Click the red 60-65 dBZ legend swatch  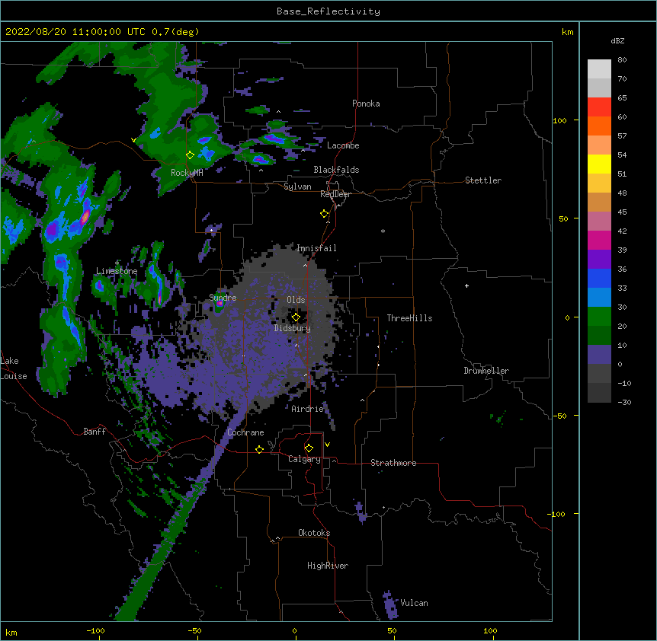[x=599, y=107]
